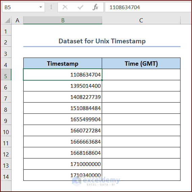Select row 8 header
The height and width of the screenshot is (192, 192).
(x=6, y=108)
